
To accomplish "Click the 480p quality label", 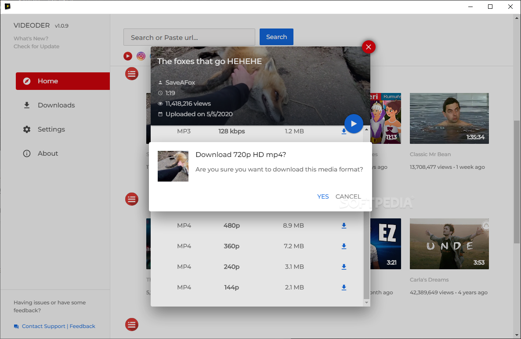I will pyautogui.click(x=232, y=225).
